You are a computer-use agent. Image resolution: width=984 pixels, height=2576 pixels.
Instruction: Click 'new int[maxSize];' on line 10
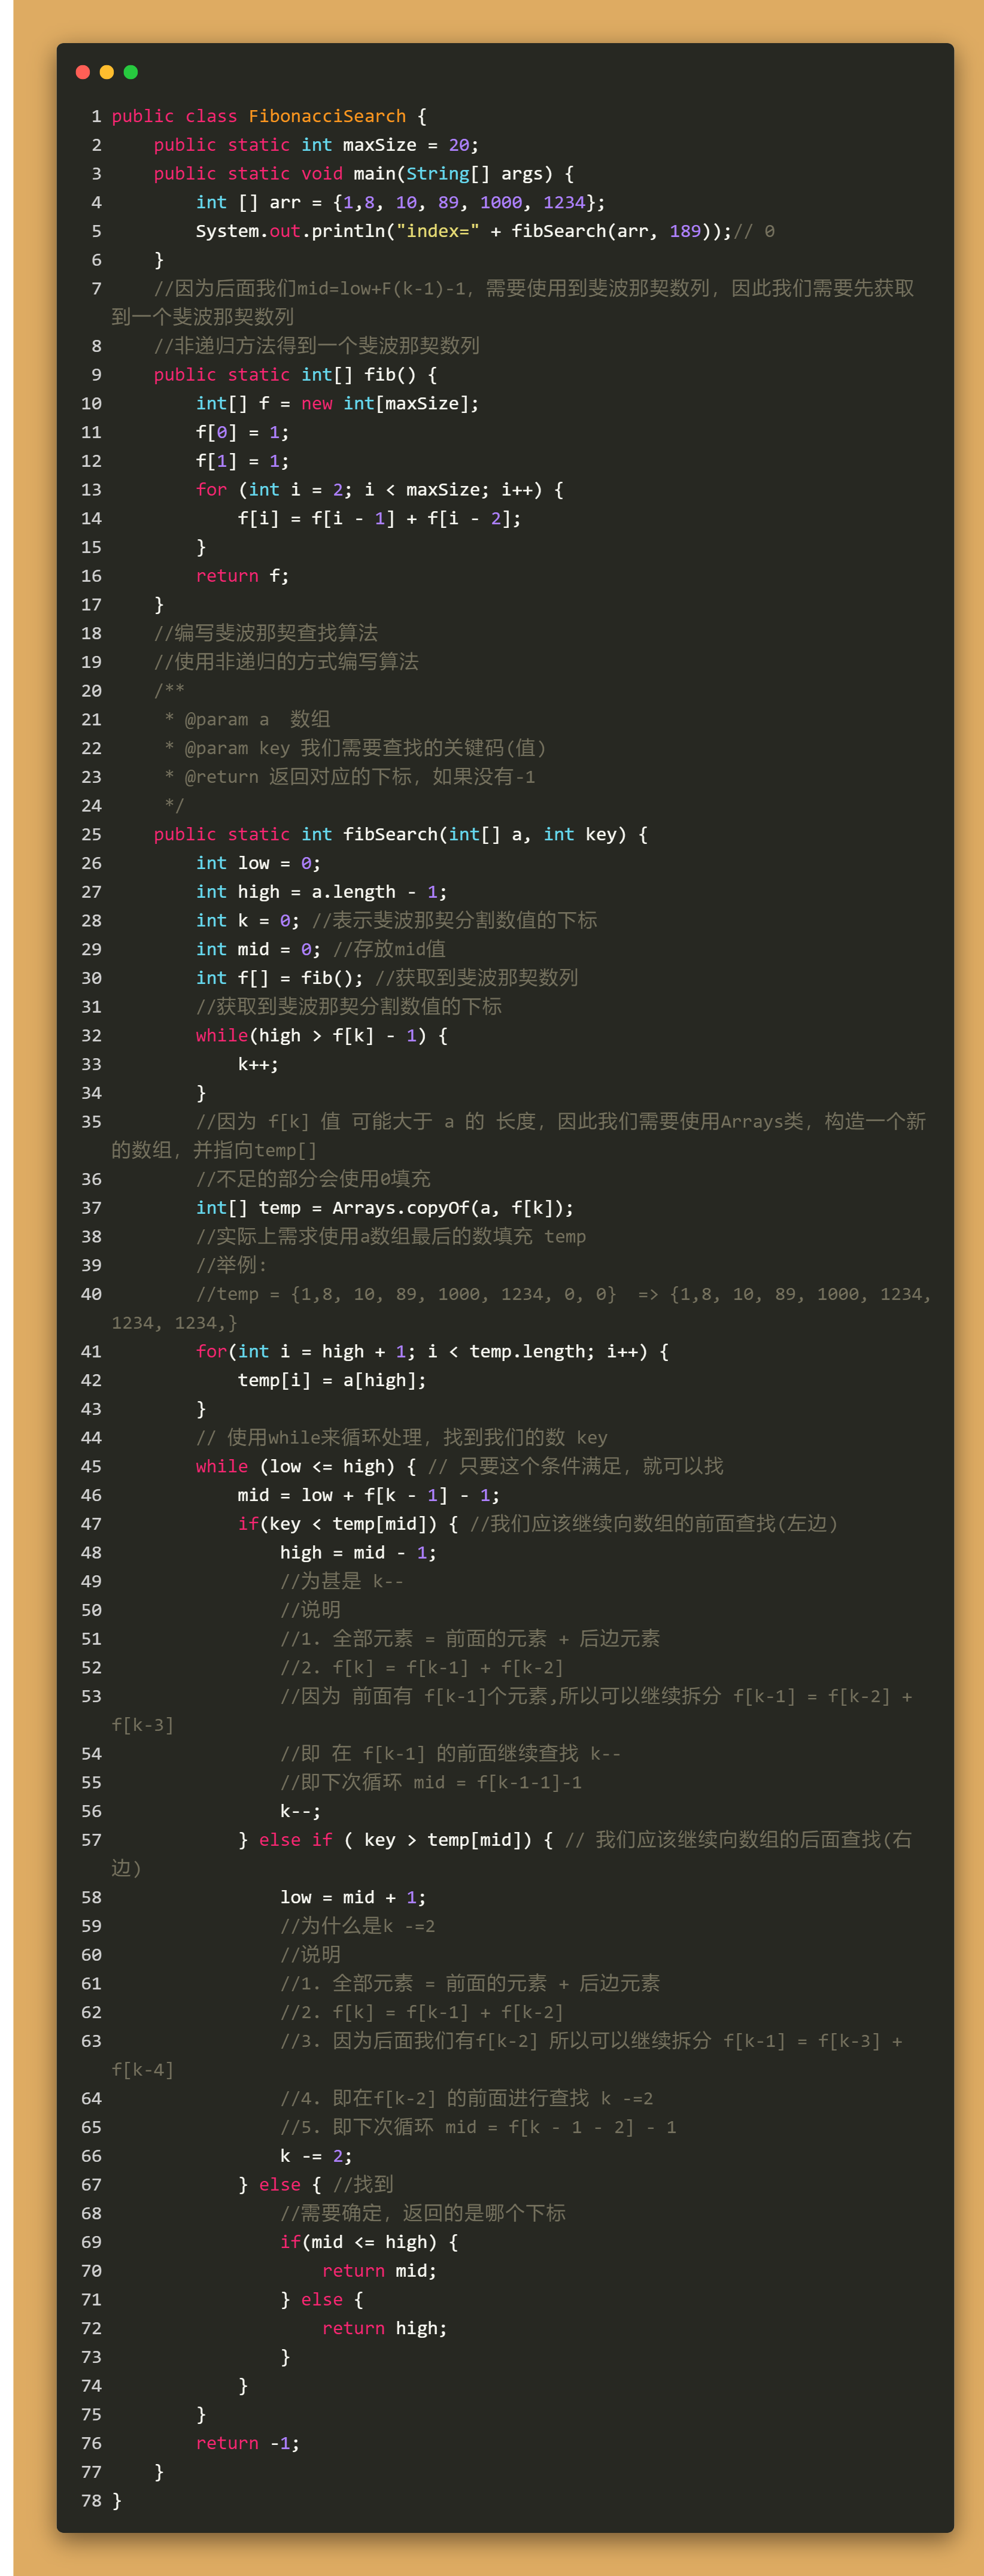point(390,403)
